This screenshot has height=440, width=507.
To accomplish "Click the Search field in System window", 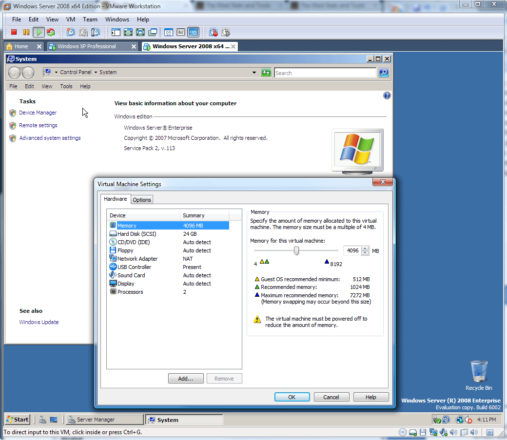I will point(325,73).
